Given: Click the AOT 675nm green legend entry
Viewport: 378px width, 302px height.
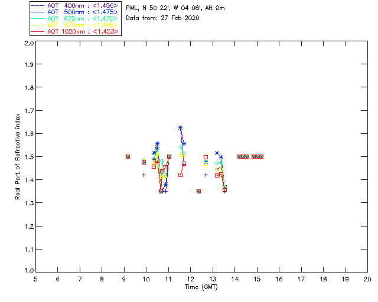Looking at the screenshot, I should click(x=74, y=18).
